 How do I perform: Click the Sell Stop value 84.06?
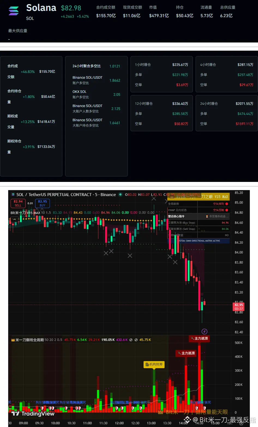225,229
